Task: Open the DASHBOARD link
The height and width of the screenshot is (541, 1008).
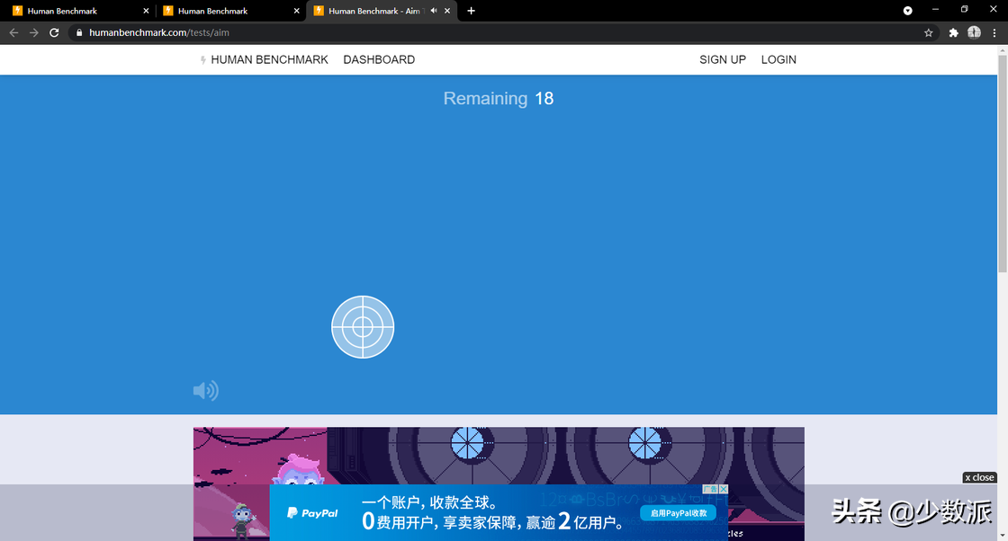Action: 379,59
